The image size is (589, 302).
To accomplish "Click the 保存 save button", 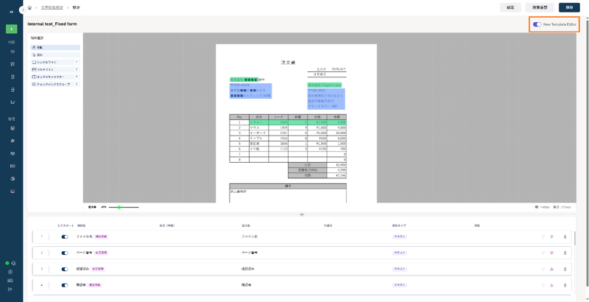I will point(569,7).
